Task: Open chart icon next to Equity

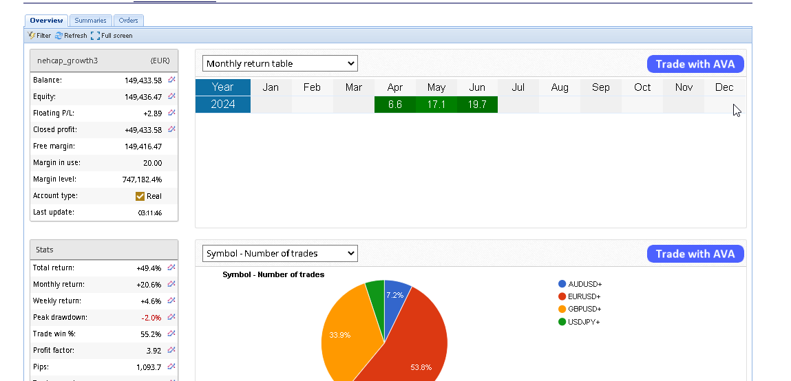Action: coord(171,97)
